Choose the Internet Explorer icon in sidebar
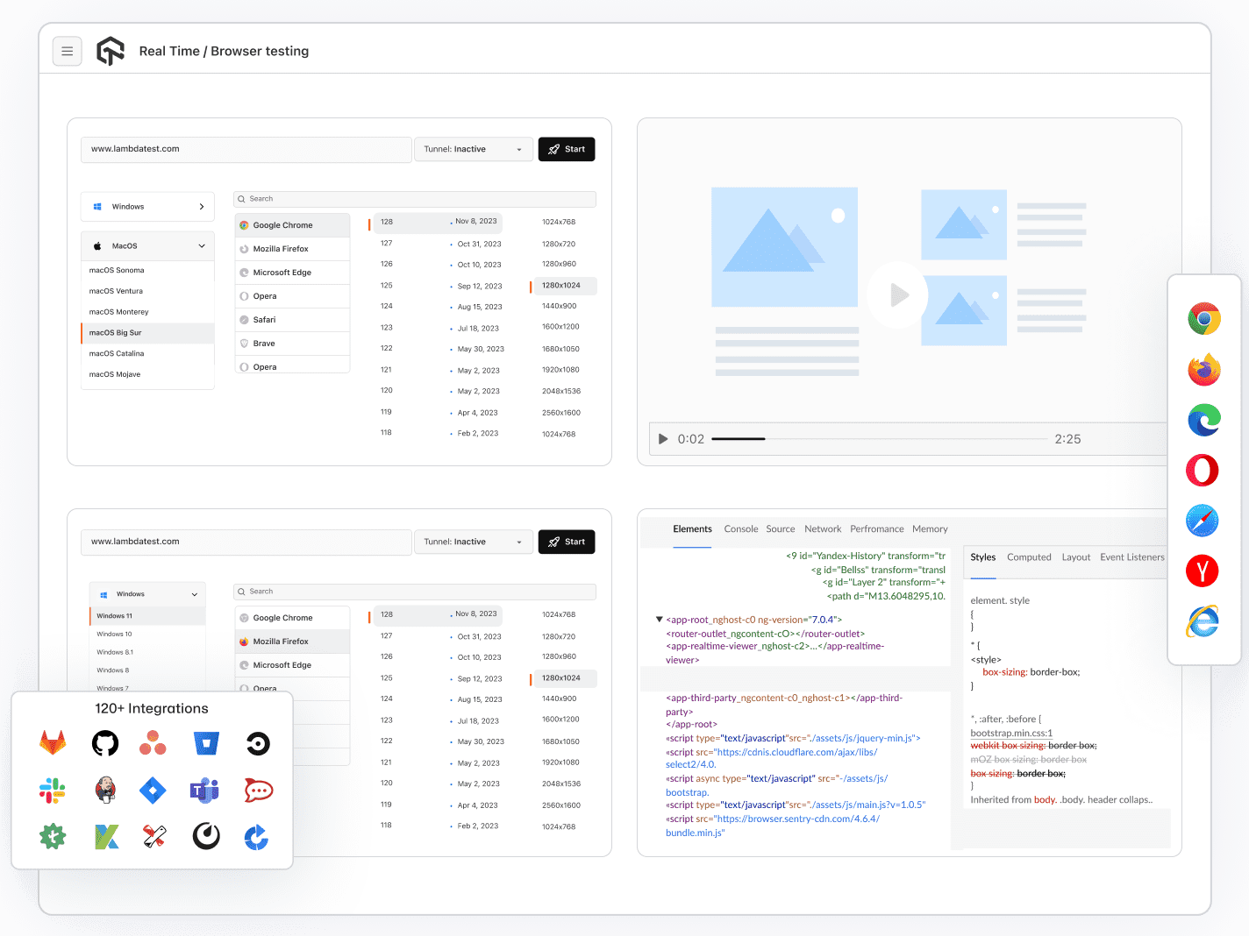 coord(1203,621)
